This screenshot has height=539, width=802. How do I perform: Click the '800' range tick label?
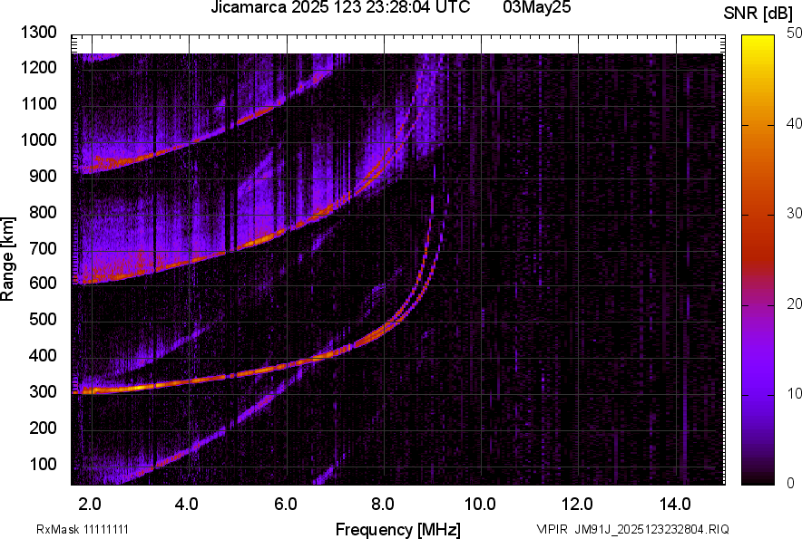pos(43,212)
